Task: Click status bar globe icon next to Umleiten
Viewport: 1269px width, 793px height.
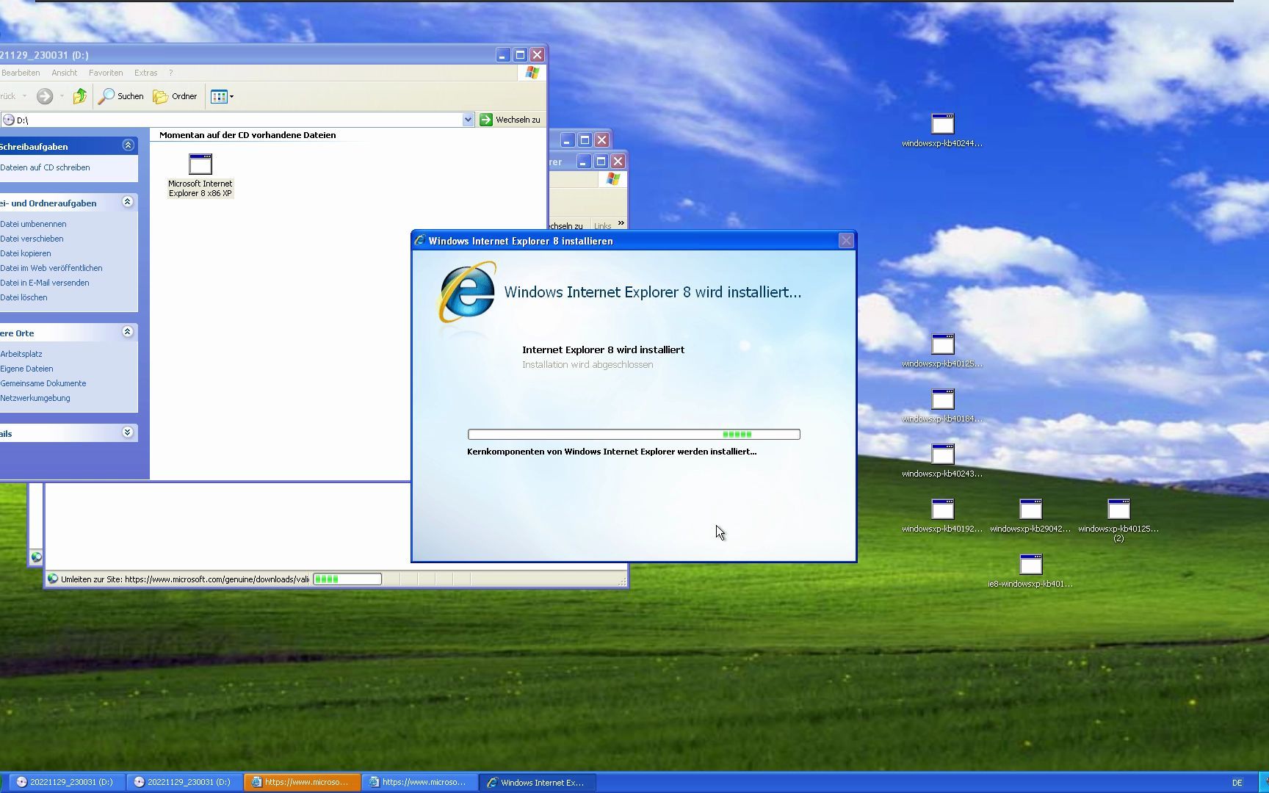Action: (x=53, y=579)
